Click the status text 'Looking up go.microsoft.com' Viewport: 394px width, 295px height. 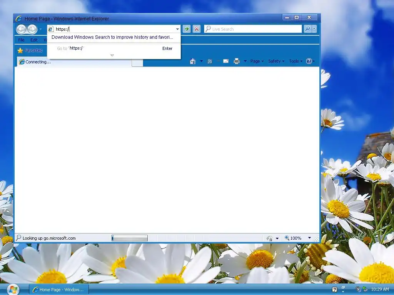click(x=49, y=238)
